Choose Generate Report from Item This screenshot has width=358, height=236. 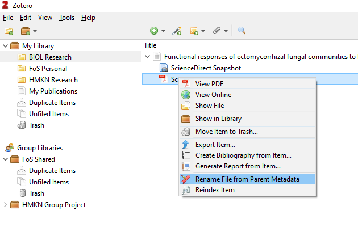(248, 166)
